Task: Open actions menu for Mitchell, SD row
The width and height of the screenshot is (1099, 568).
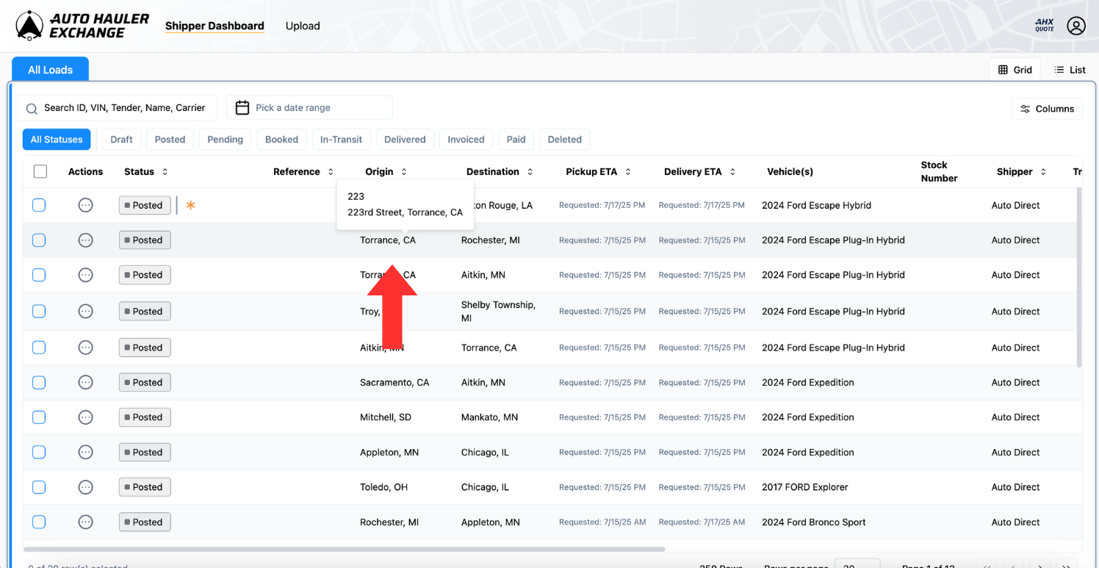Action: (86, 417)
